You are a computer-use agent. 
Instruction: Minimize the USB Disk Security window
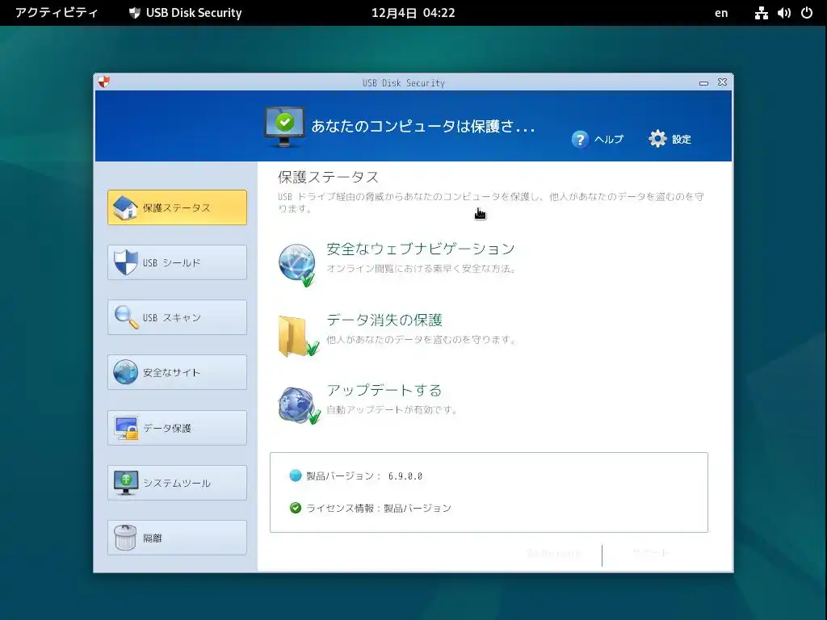point(703,83)
